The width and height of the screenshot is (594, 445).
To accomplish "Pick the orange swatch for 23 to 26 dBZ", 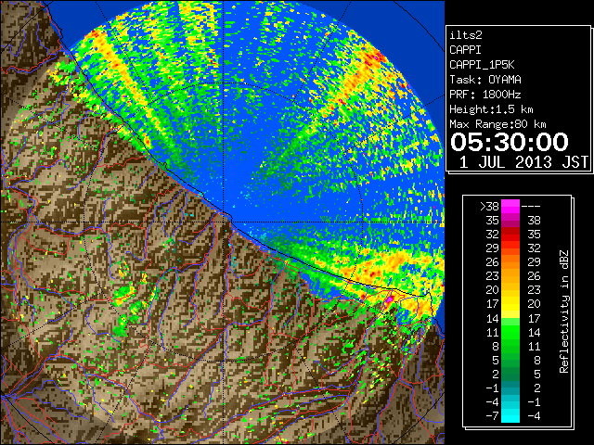I will tap(510, 276).
